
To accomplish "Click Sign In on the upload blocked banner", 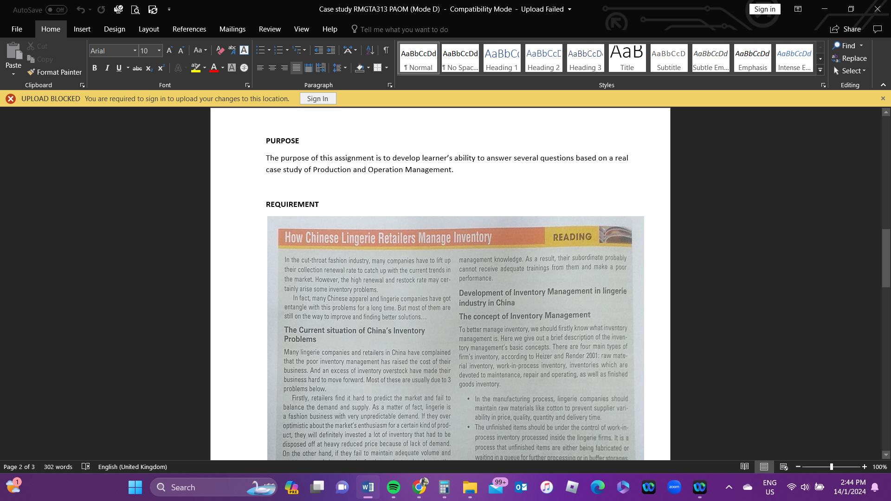I will coord(317,98).
